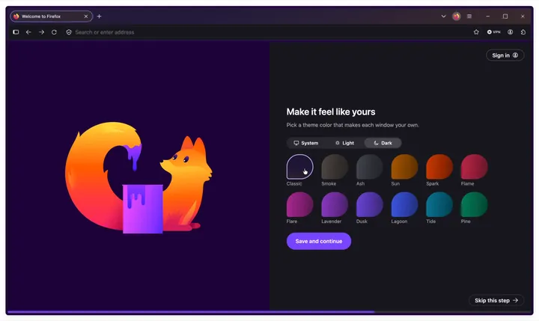The height and width of the screenshot is (321, 539).
Task: Select the Ash theme color
Action: (x=370, y=167)
